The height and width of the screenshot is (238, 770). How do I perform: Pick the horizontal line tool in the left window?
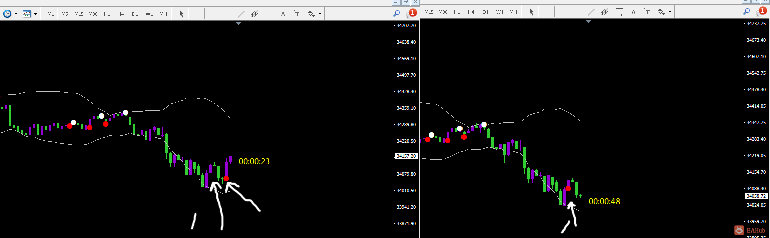(x=227, y=14)
